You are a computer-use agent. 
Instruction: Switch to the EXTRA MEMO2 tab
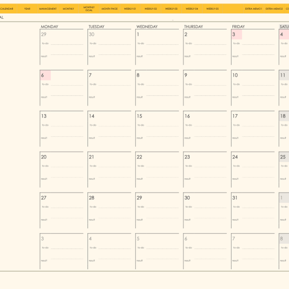click(274, 9)
